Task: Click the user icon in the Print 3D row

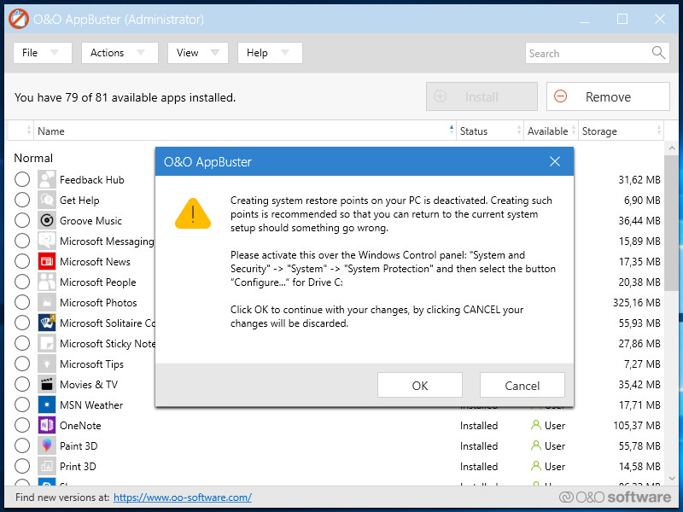Action: point(536,466)
